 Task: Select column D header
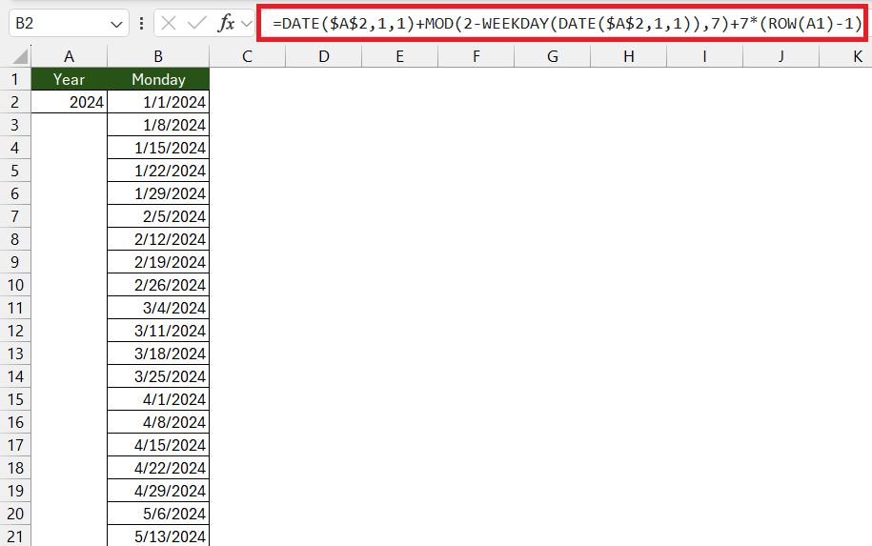pyautogui.click(x=324, y=56)
